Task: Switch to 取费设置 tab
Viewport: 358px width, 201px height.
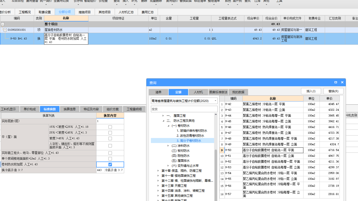Action: click(45, 12)
